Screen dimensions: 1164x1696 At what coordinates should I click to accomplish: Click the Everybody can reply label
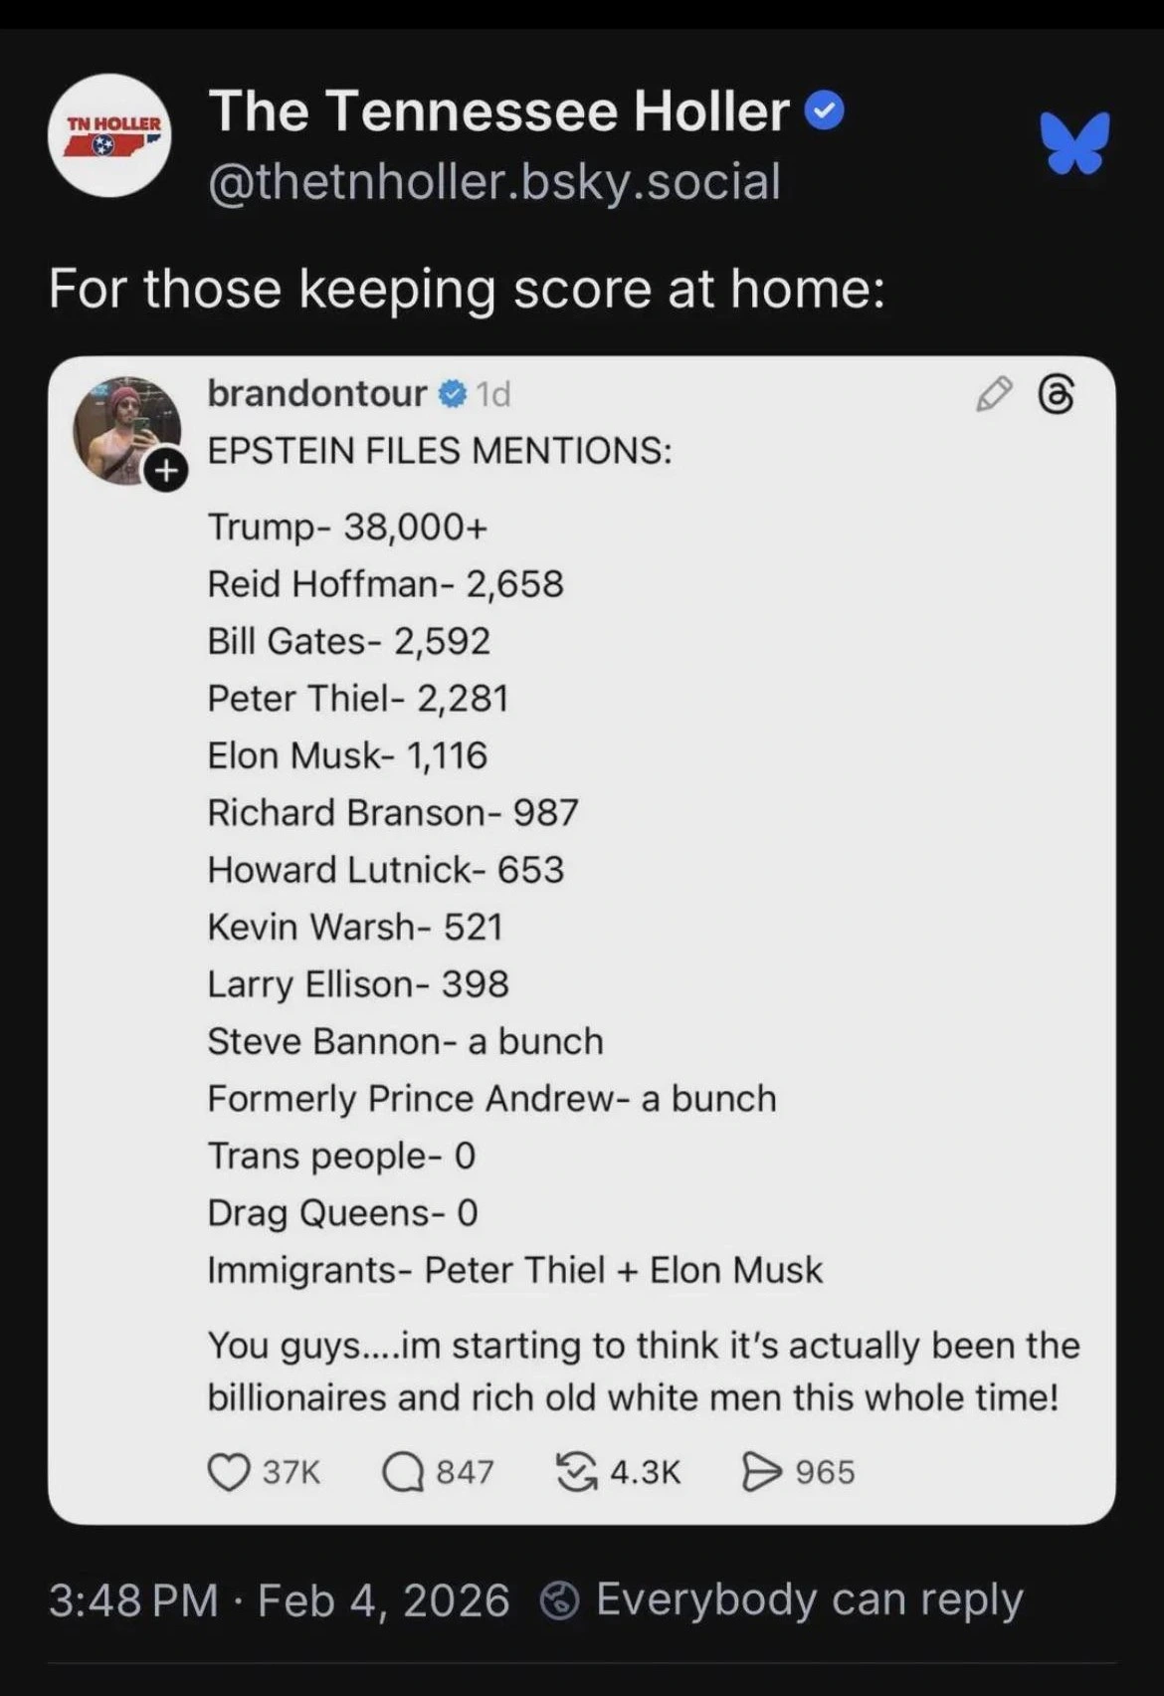pyautogui.click(x=809, y=1600)
